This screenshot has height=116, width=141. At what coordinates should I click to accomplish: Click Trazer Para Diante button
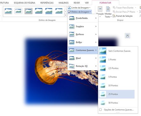pos(123,8)
